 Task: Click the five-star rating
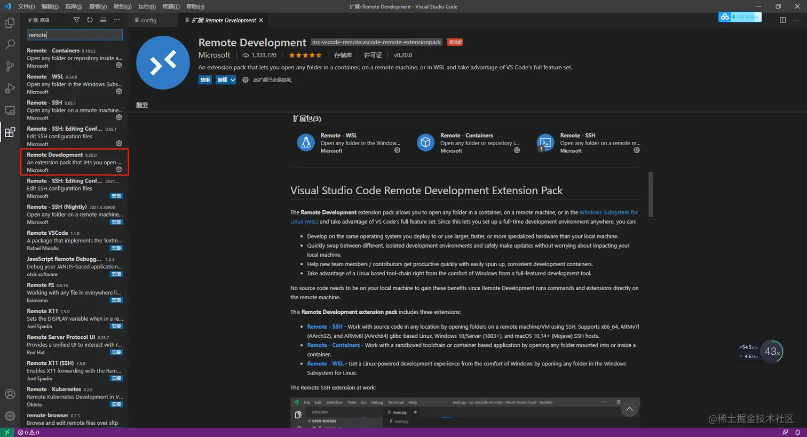click(x=305, y=55)
